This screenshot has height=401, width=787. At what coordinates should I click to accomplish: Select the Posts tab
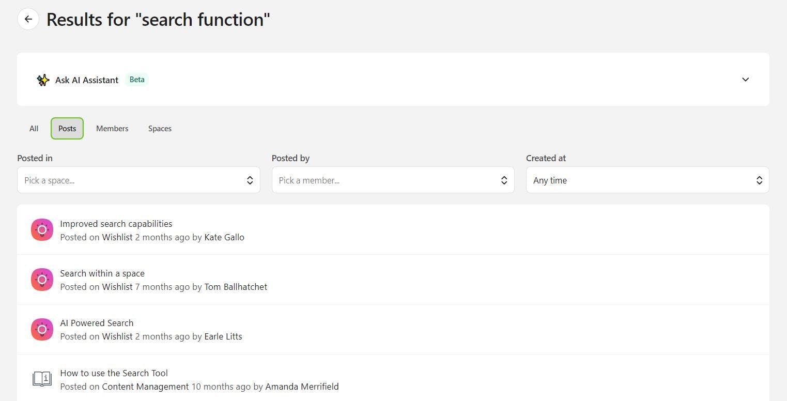[67, 129]
